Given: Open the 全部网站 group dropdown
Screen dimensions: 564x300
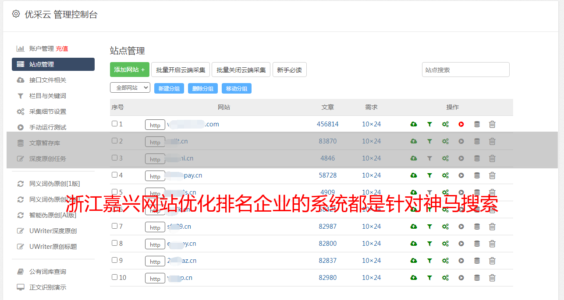Looking at the screenshot, I should pos(130,88).
